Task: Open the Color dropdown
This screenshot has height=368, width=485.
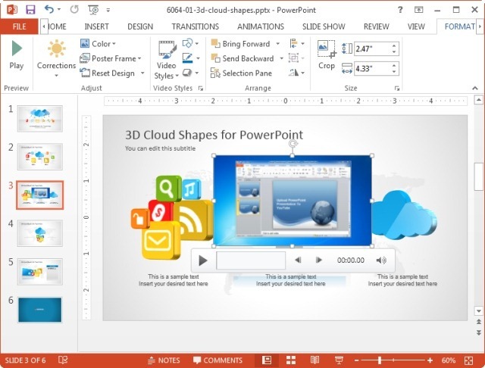Action: 98,44
